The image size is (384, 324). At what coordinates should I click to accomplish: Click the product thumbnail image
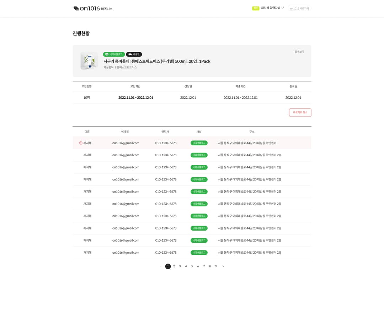[89, 61]
